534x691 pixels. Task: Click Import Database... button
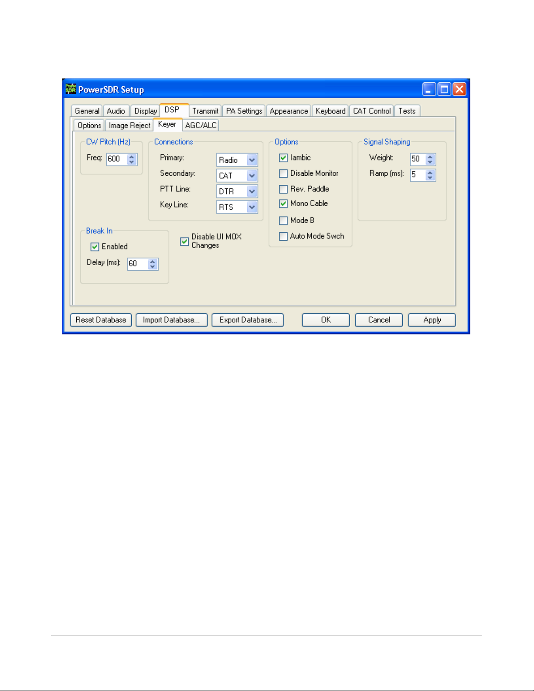tap(172, 320)
